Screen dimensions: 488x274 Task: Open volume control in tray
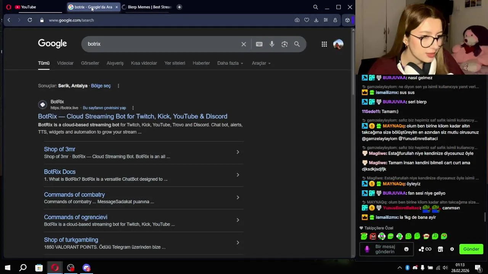pyautogui.click(x=445, y=268)
